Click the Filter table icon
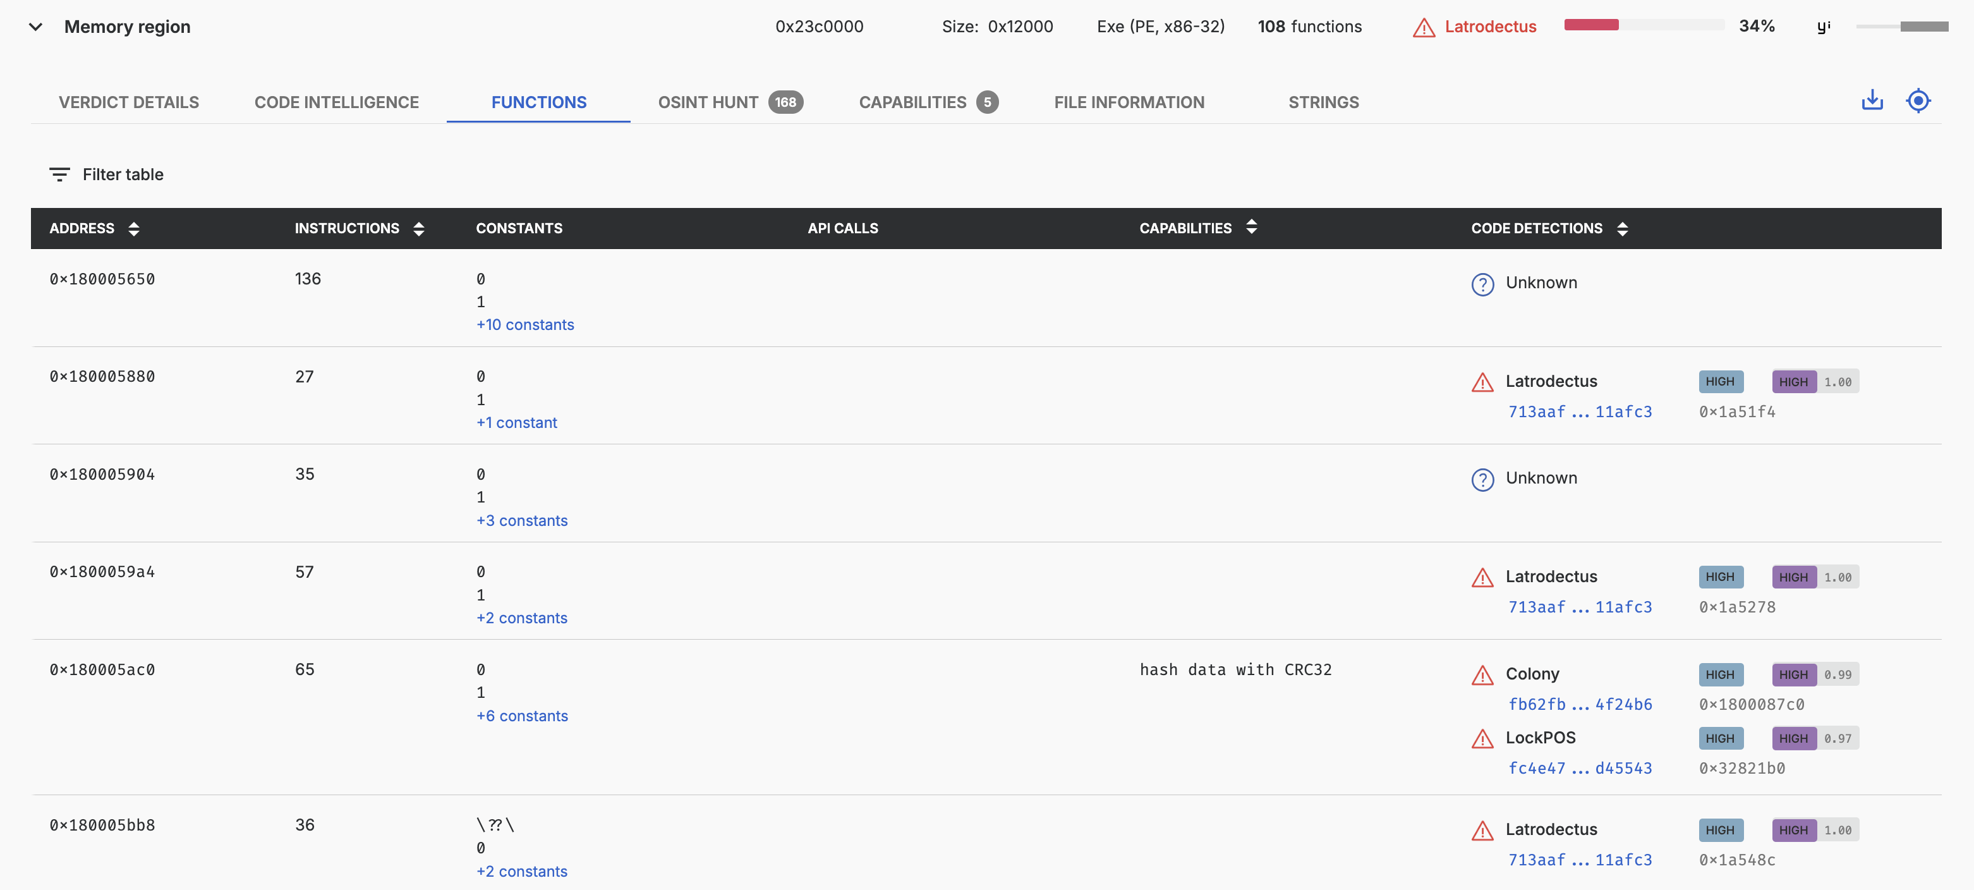The width and height of the screenshot is (1974, 890). (59, 175)
